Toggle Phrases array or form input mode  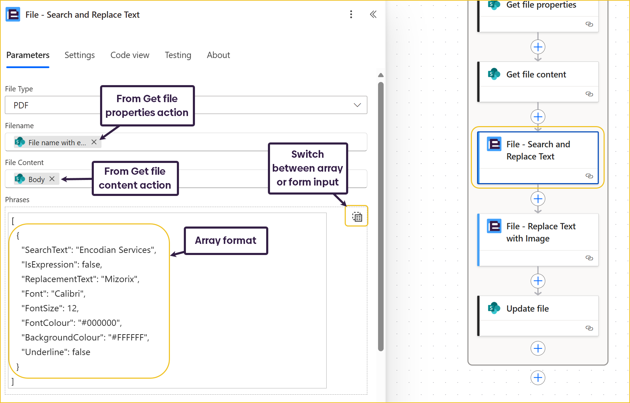pyautogui.click(x=357, y=216)
